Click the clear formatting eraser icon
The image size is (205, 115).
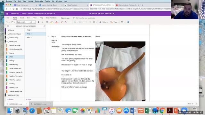click(61, 22)
